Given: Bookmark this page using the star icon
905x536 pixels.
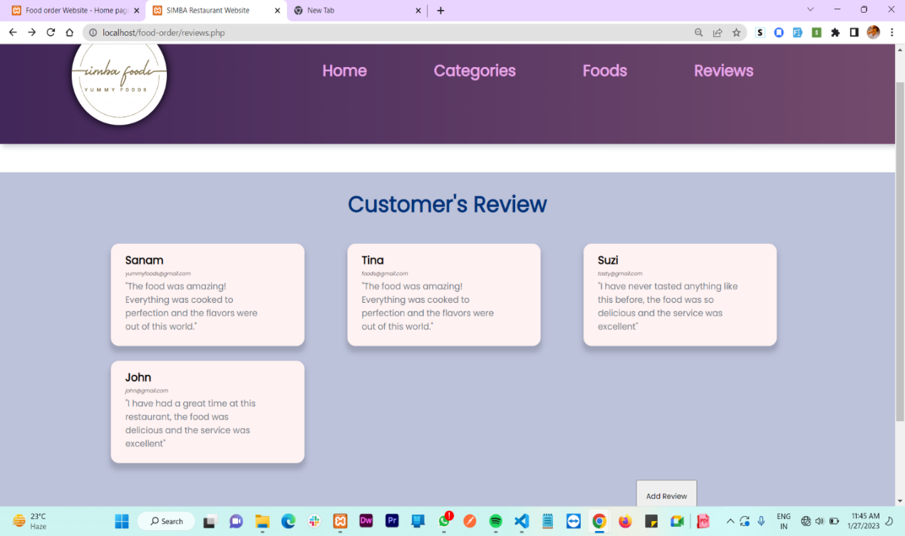Looking at the screenshot, I should (x=736, y=32).
